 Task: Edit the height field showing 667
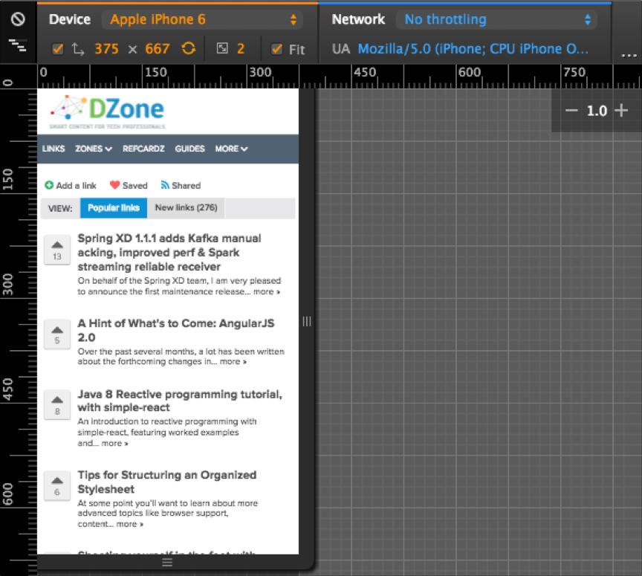coord(158,49)
